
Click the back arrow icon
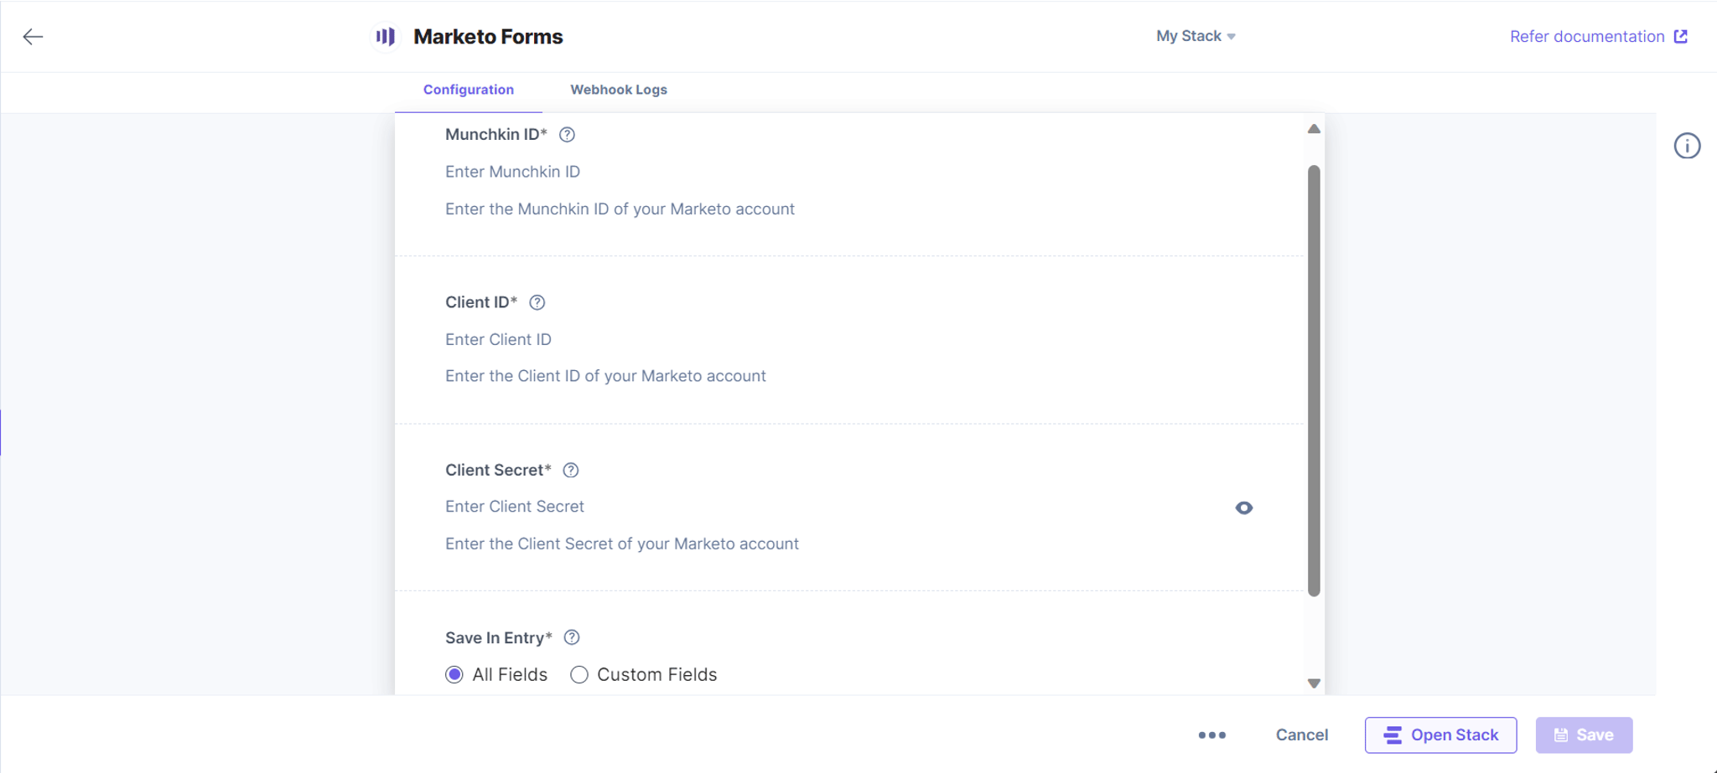[33, 37]
